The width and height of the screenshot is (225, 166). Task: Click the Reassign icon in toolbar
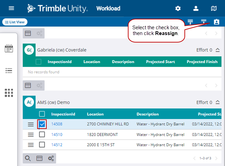(x=216, y=22)
